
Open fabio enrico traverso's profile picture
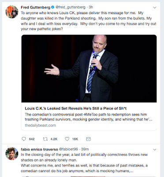pyautogui.click(x=12, y=154)
